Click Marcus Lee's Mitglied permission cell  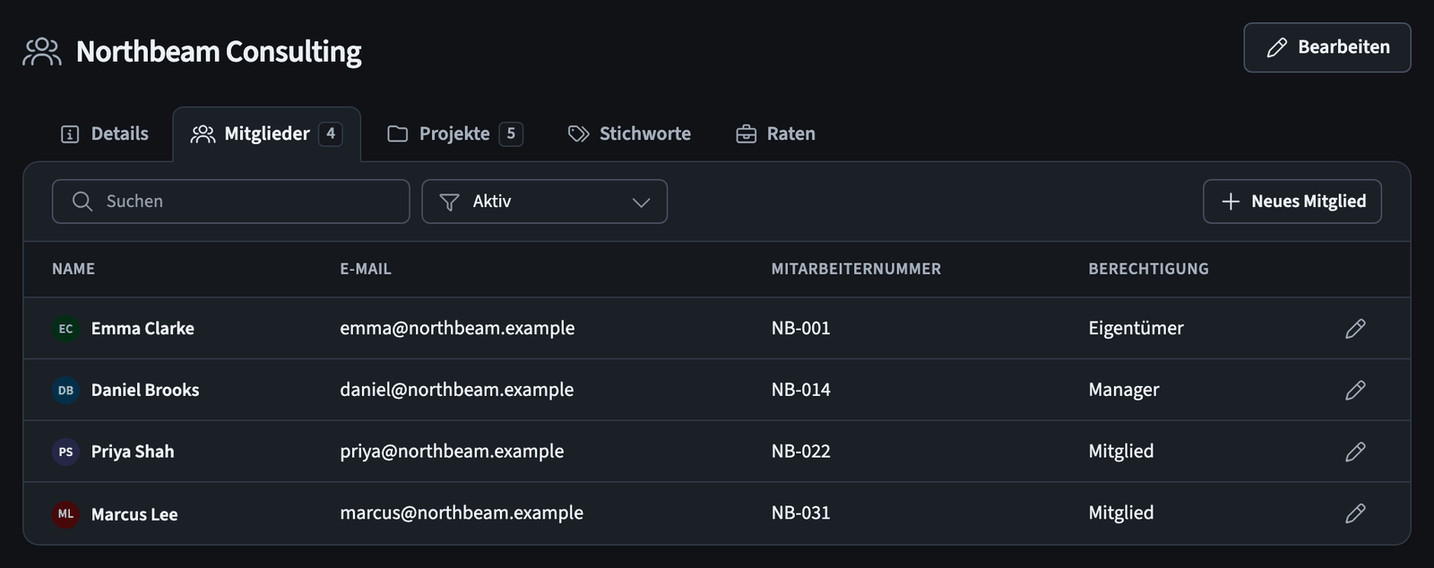[x=1121, y=513]
